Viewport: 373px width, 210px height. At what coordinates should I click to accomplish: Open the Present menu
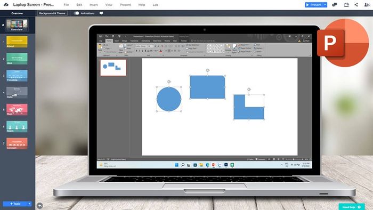(x=125, y=5)
